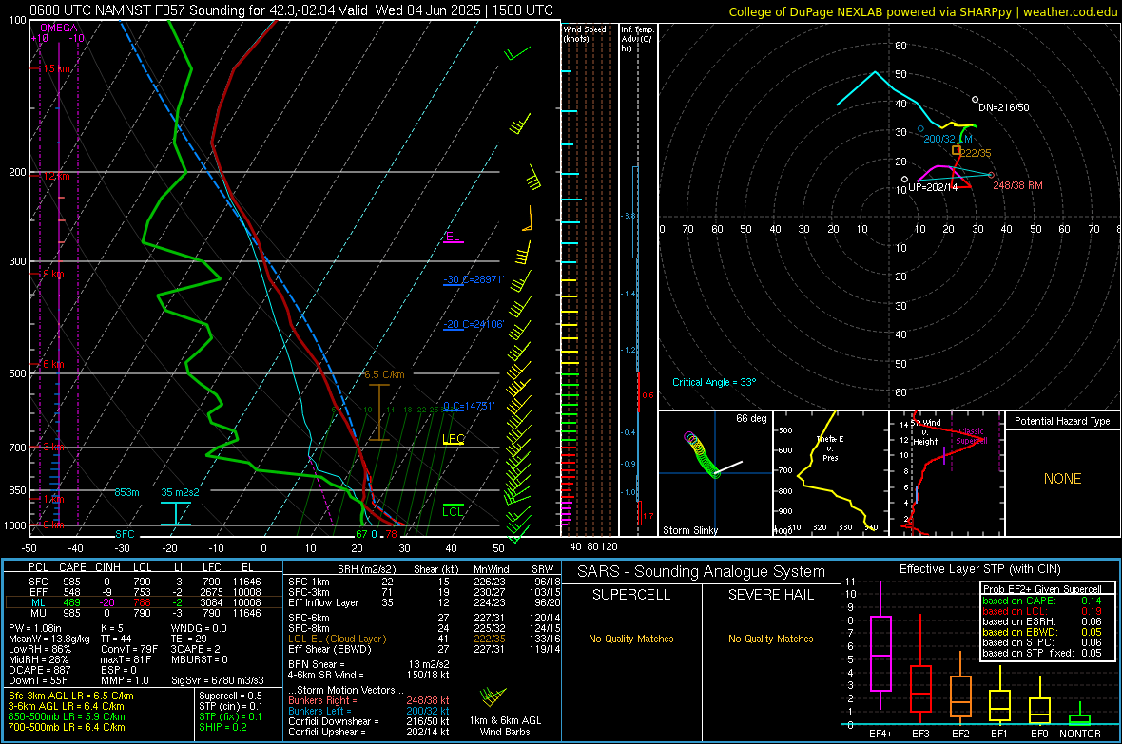Click the SFC-1km shear row label
Screen dimensions: 1122x744
[309, 582]
